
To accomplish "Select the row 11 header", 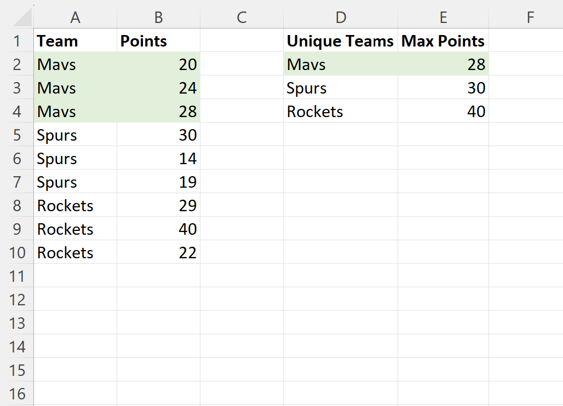I will pos(17,276).
